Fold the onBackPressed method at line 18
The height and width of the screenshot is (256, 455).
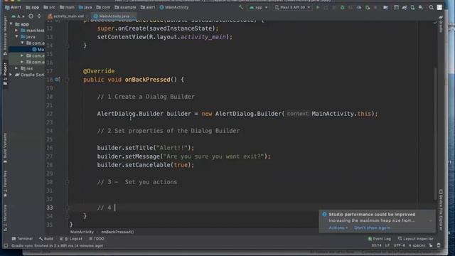click(x=67, y=80)
